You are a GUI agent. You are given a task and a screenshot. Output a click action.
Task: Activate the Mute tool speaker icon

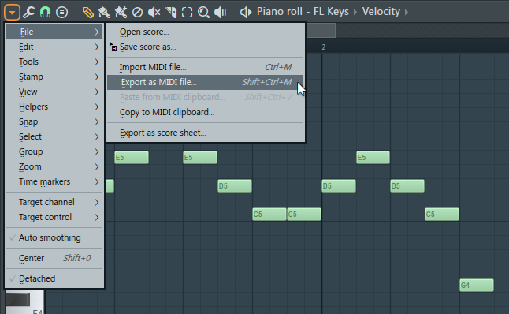[154, 13]
